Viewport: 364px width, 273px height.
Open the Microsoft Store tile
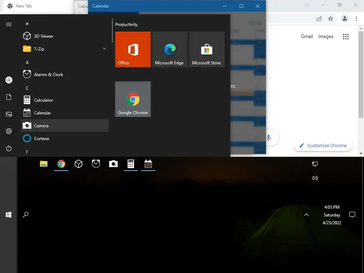207,49
